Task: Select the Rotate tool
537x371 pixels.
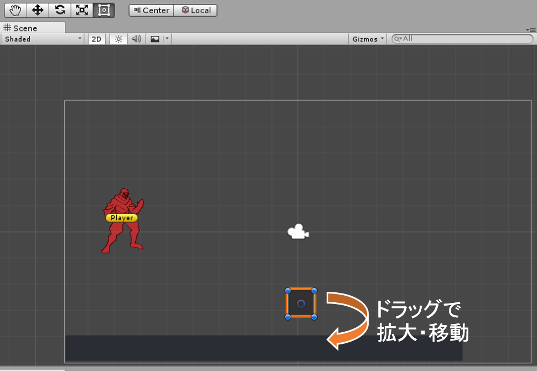Action: [x=60, y=11]
